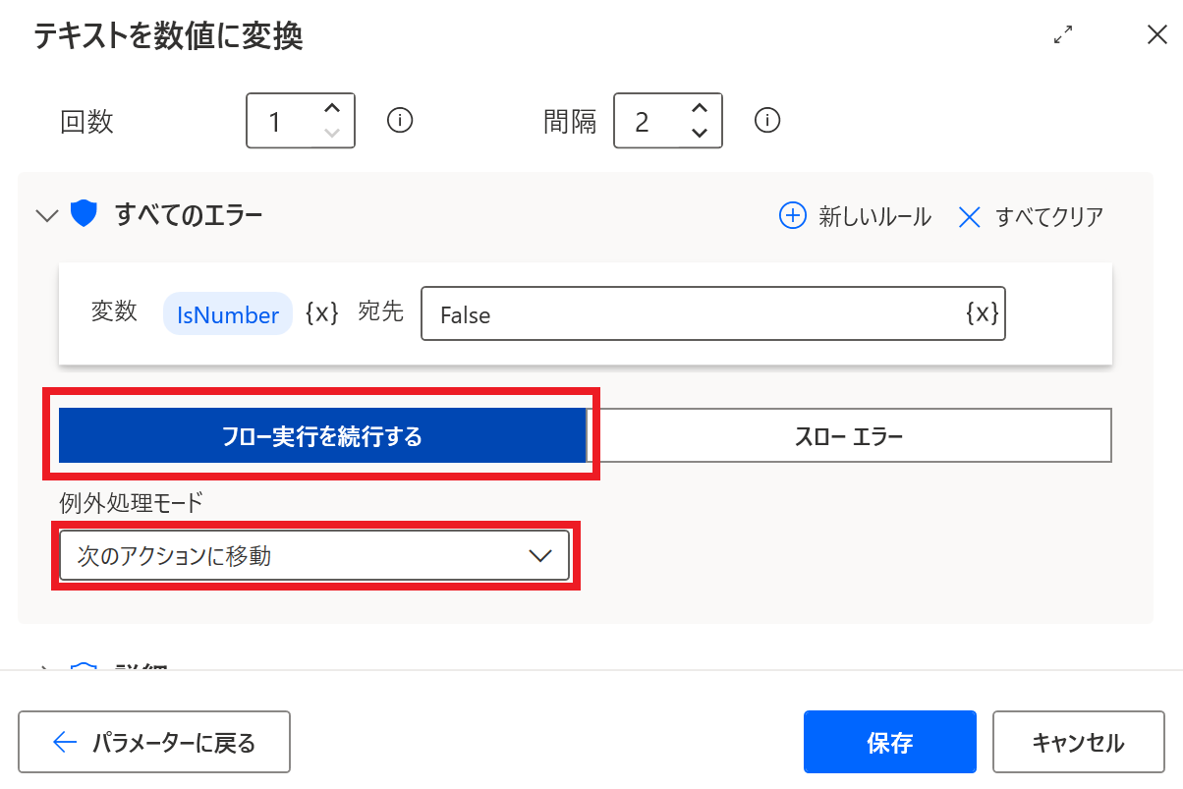This screenshot has width=1183, height=789.
Task: Decrease the 間隔 value with down arrow
Action: pyautogui.click(x=699, y=133)
